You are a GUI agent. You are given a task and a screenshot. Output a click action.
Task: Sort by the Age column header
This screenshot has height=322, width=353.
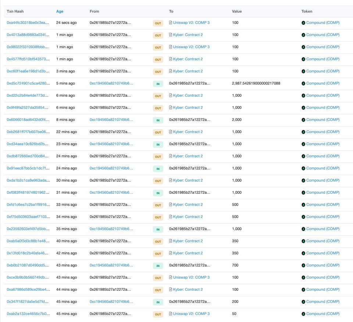coord(60,11)
